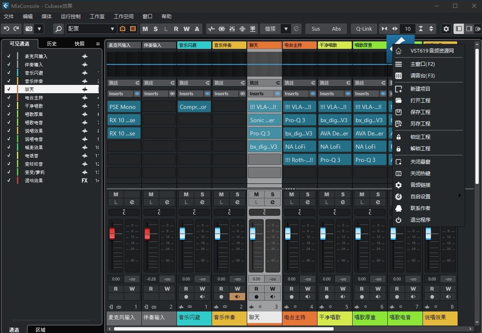This screenshot has height=333, width=482.
Task: Mute the 聊天 channel with its M button
Action: (x=256, y=195)
